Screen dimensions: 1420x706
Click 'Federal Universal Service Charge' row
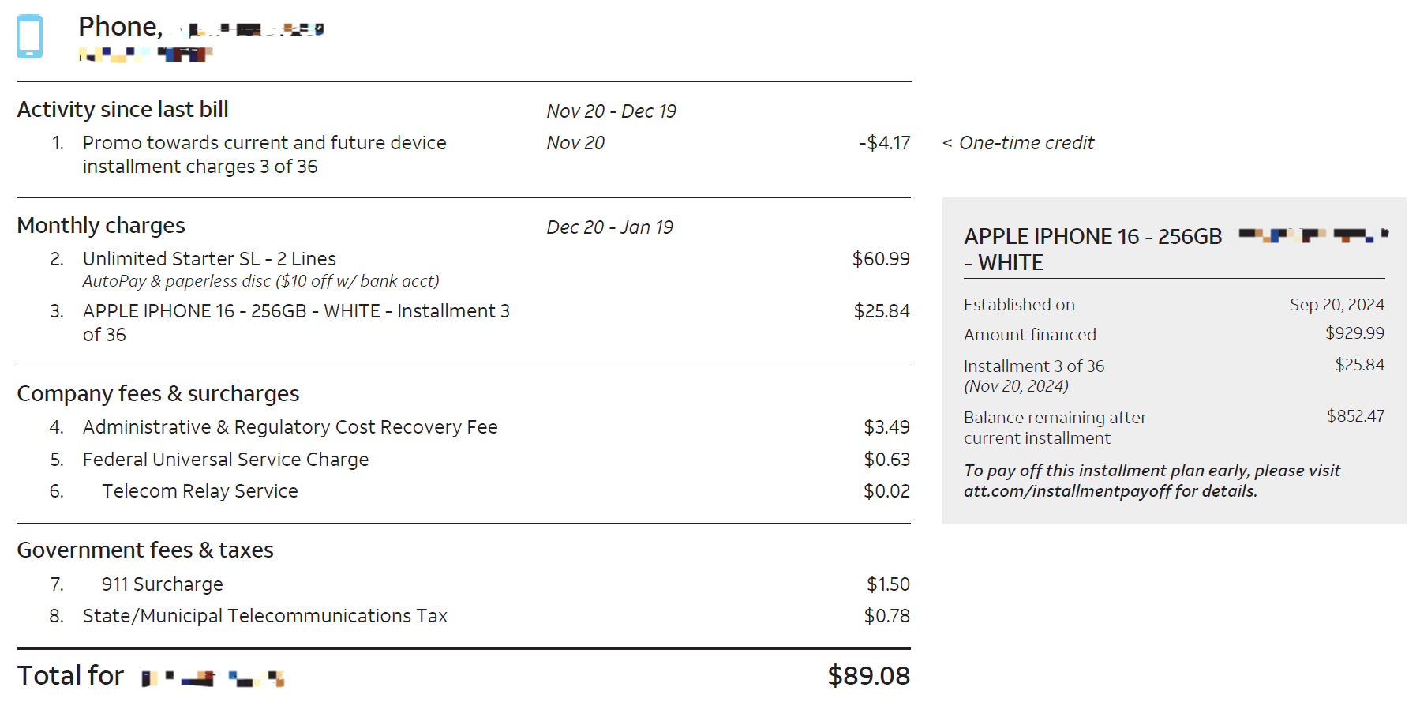226,460
